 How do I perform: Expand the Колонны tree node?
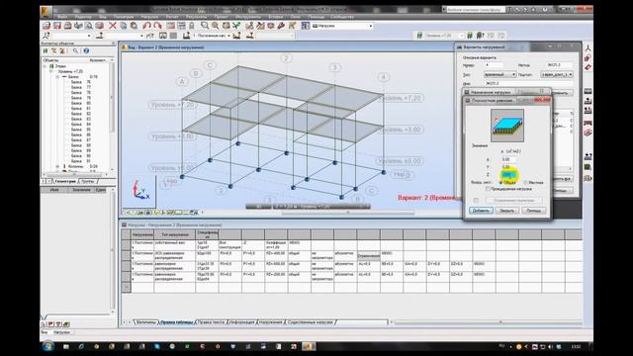57,166
